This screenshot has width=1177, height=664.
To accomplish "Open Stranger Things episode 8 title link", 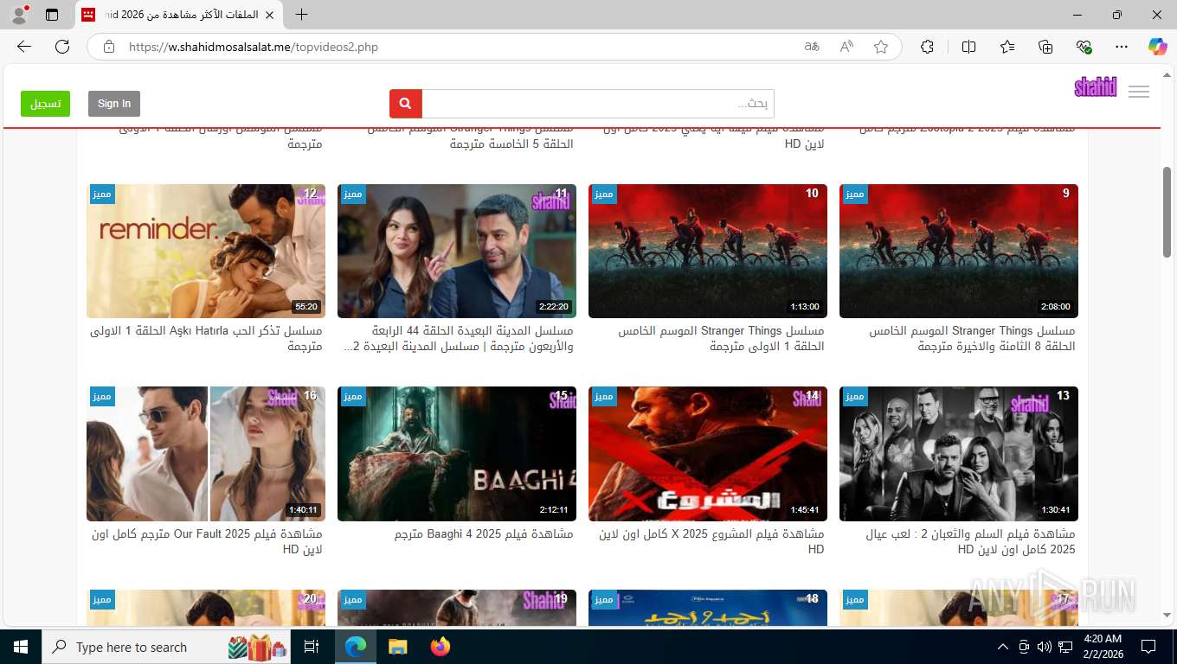I will pyautogui.click(x=973, y=338).
